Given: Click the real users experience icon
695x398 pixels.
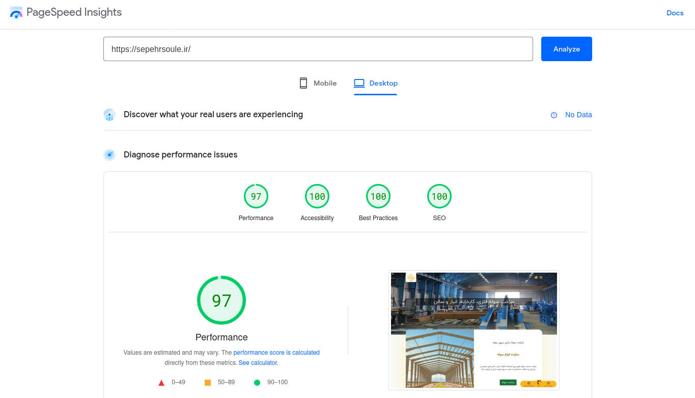Looking at the screenshot, I should coord(109,115).
